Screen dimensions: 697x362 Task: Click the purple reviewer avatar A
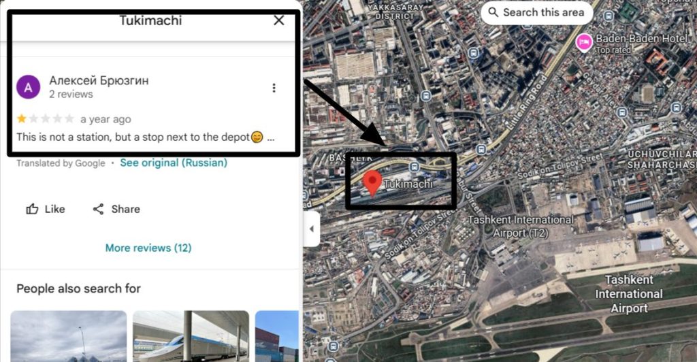coord(29,87)
